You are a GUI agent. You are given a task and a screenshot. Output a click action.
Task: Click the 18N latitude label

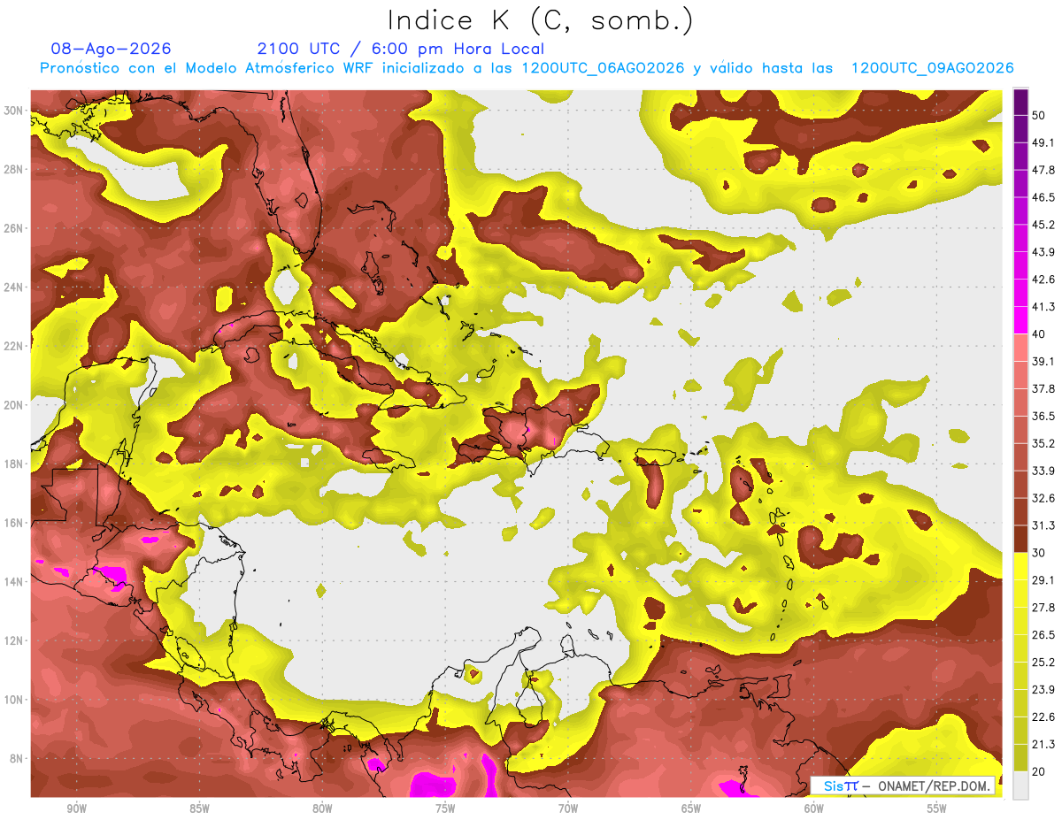point(13,464)
